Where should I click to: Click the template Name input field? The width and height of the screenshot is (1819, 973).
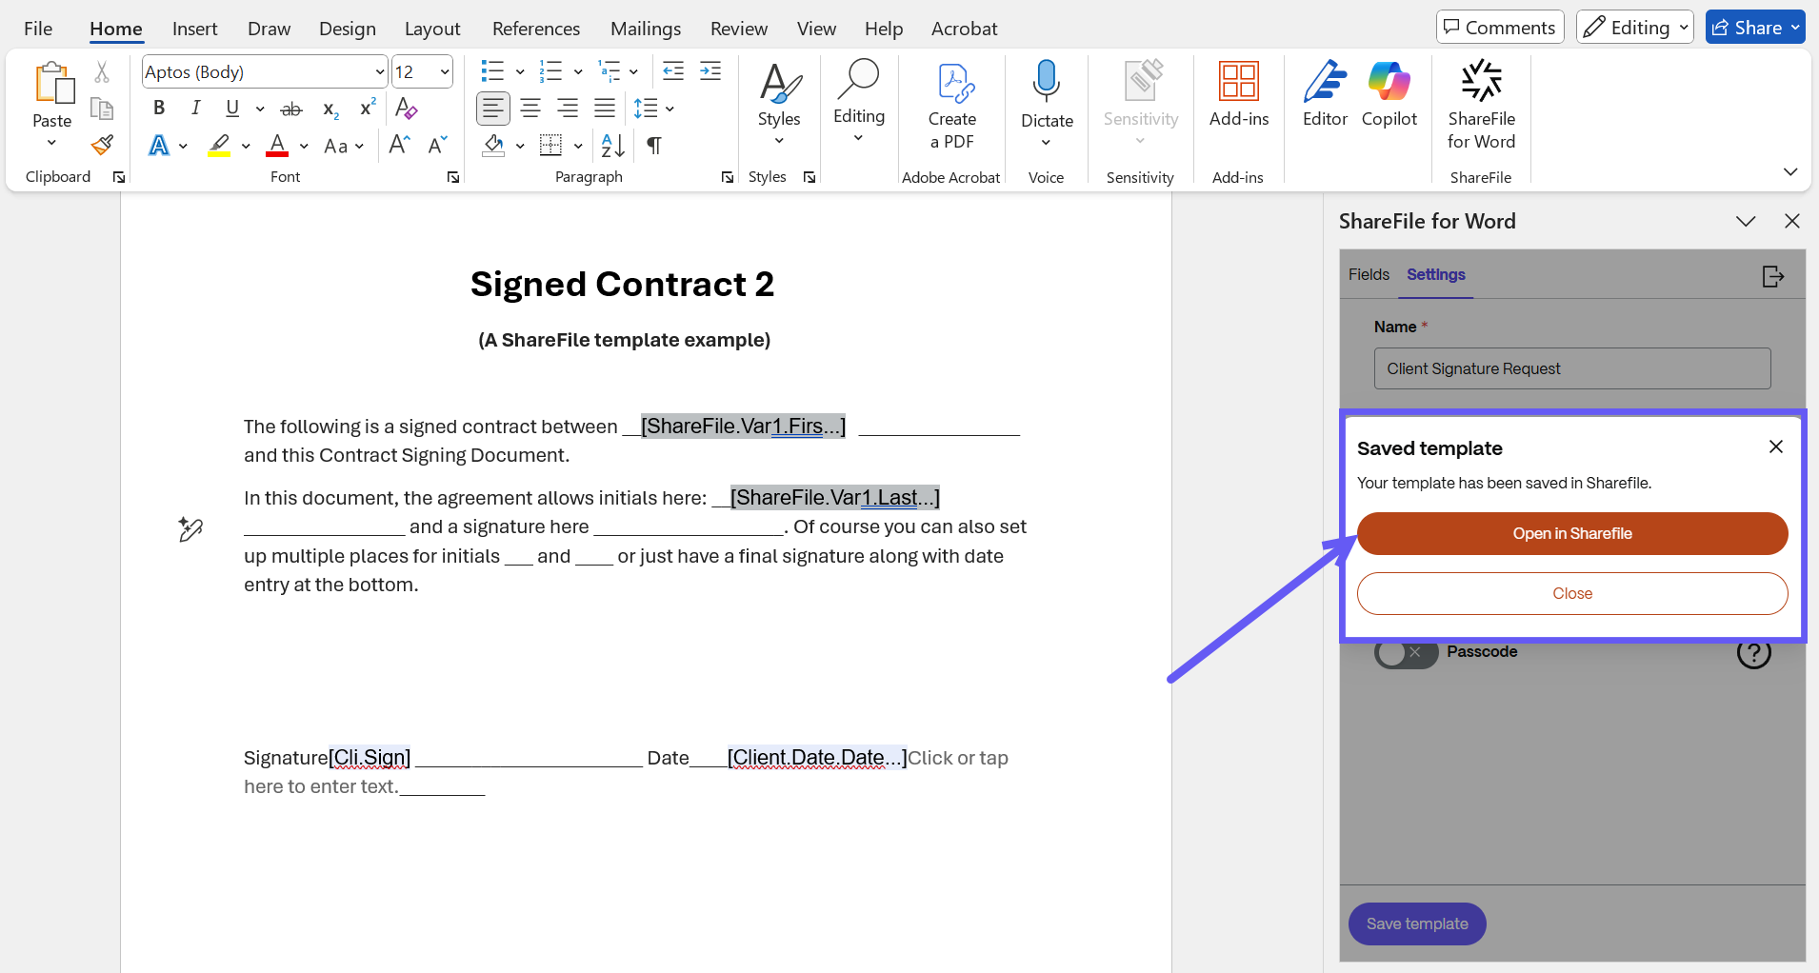click(x=1571, y=368)
